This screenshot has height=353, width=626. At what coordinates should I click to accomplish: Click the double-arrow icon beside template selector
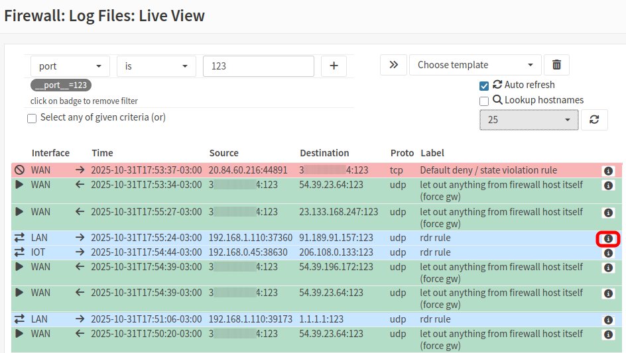[x=393, y=65]
